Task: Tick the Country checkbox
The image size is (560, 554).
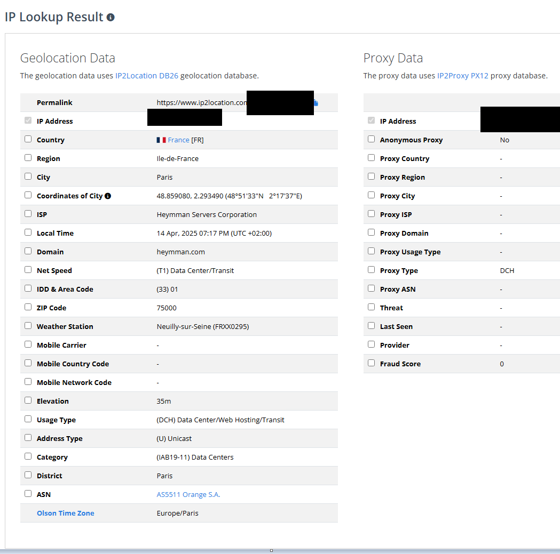Action: pyautogui.click(x=28, y=139)
